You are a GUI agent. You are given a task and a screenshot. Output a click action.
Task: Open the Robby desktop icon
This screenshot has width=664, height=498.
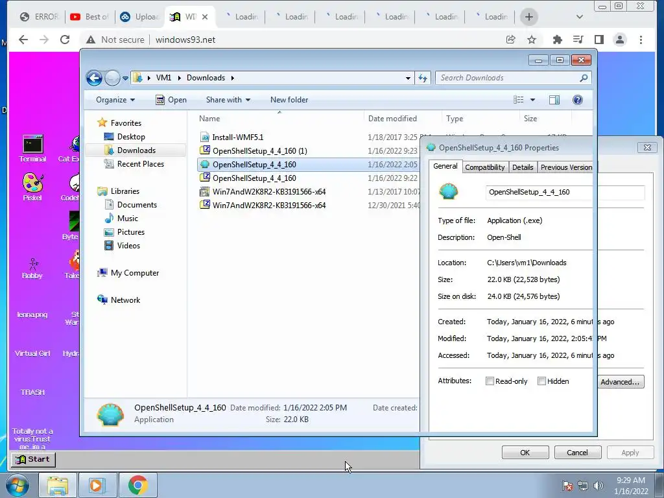(x=32, y=268)
